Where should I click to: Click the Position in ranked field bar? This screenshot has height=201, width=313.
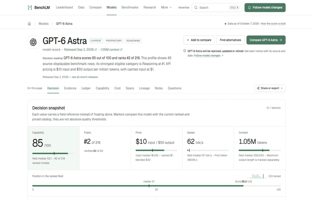pyautogui.click(x=156, y=186)
